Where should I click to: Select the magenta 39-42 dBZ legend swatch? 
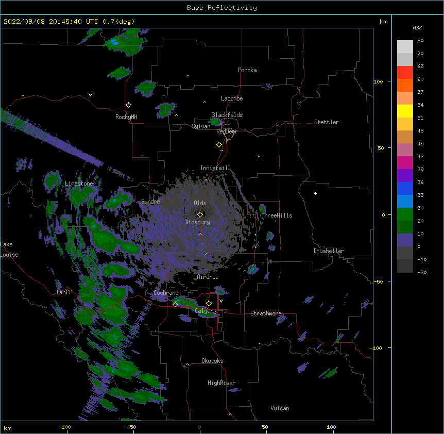(x=405, y=163)
